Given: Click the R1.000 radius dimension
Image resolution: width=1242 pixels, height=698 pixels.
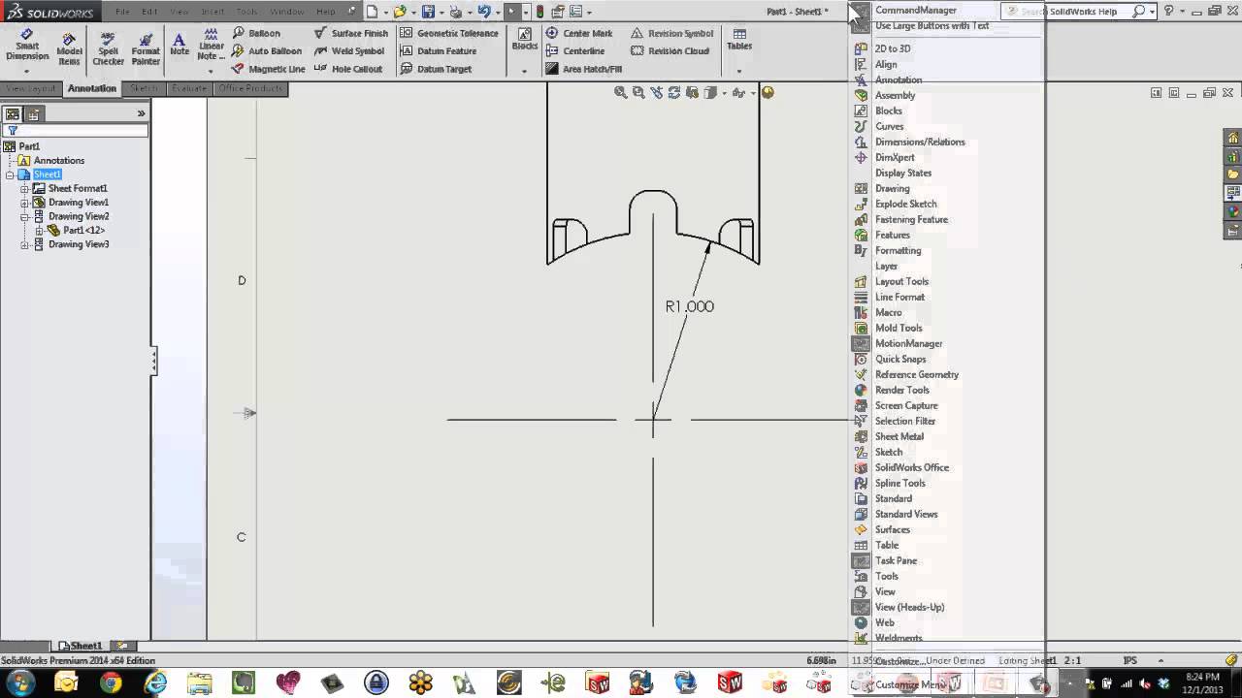Looking at the screenshot, I should (x=690, y=306).
